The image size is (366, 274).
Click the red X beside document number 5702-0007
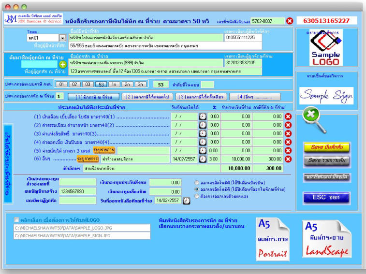[290, 21]
